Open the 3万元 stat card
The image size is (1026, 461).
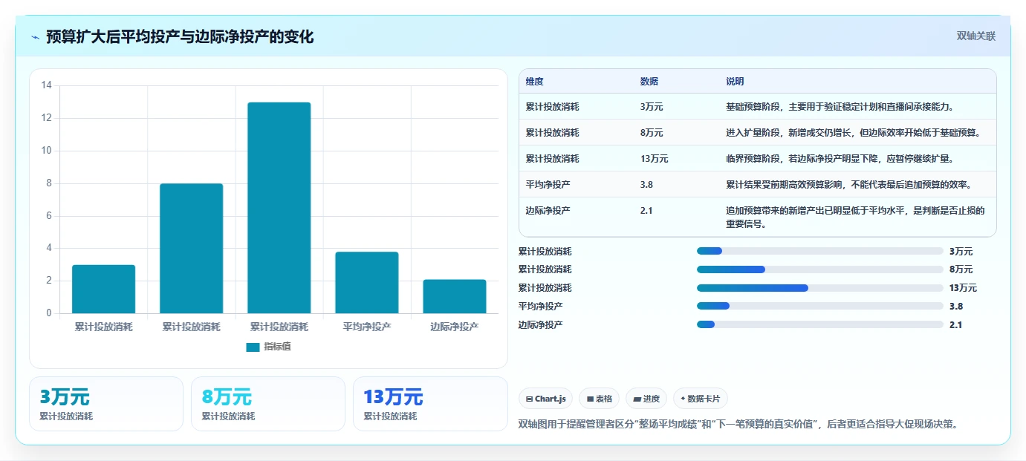click(x=106, y=404)
